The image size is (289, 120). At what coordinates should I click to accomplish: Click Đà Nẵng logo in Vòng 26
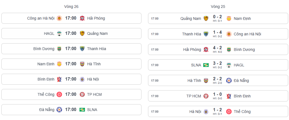tap(59, 109)
